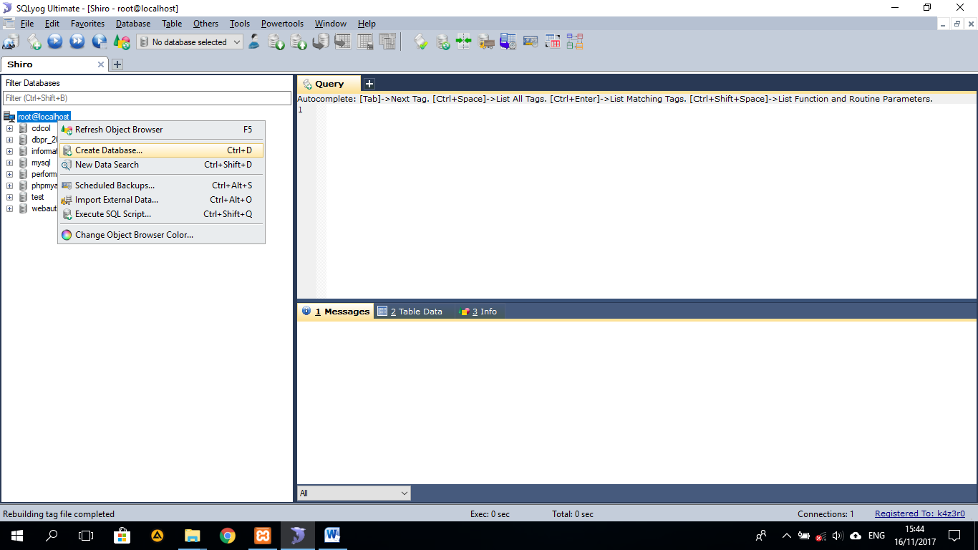Choose Create Database from context menu
978x550 pixels.
[x=161, y=150]
